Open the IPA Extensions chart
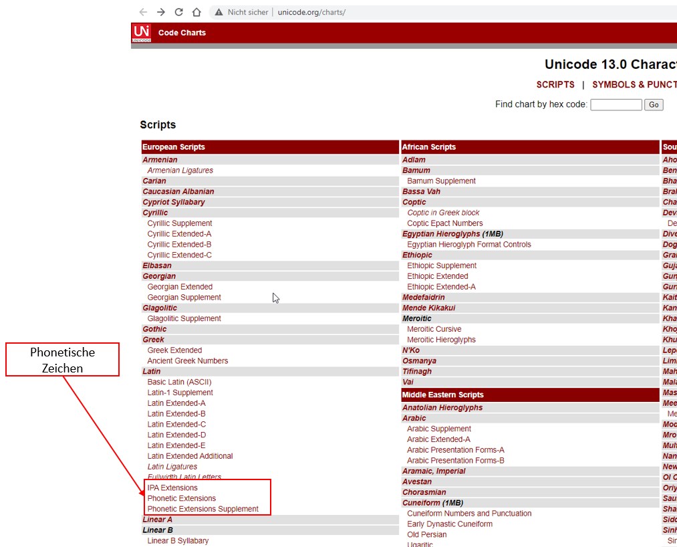The width and height of the screenshot is (677, 547). 172,488
